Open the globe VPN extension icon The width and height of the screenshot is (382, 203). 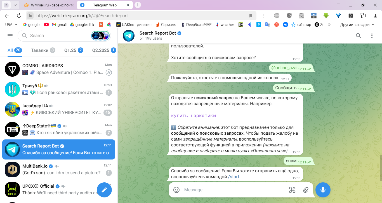(277, 16)
